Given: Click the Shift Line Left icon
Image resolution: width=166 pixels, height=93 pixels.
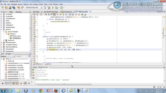Looking at the screenshot, I should click(70, 14).
